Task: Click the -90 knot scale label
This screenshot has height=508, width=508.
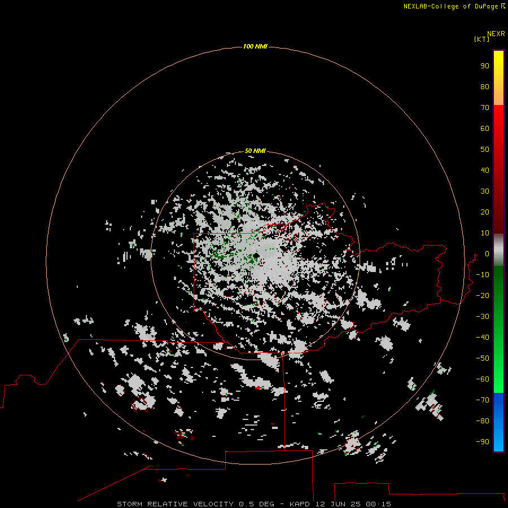Action: (483, 442)
